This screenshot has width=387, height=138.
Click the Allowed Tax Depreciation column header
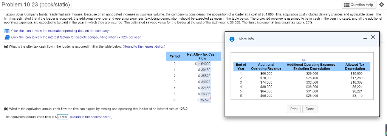tap(355, 67)
